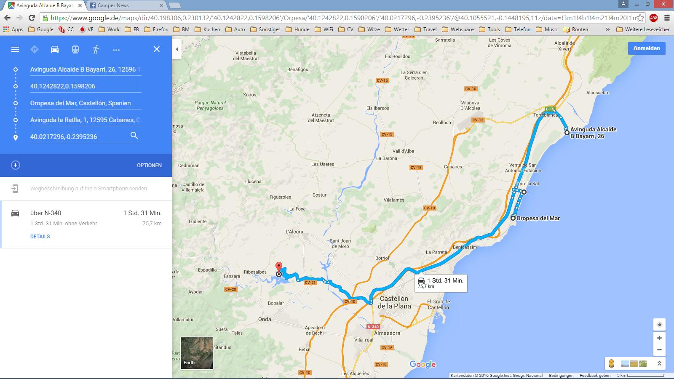Screen dimensions: 674x379
Task: Open Tools bookmarks folder
Action: [489, 29]
